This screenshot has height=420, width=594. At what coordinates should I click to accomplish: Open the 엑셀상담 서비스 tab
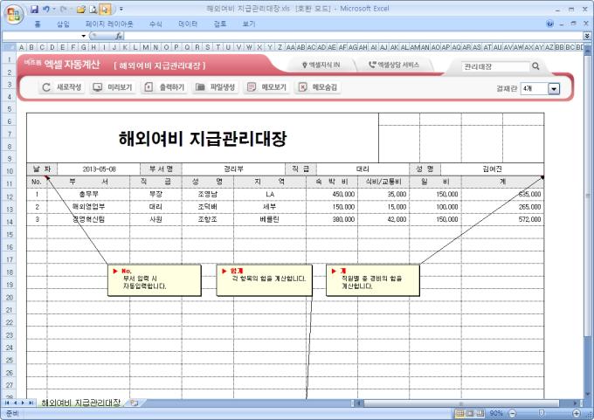[394, 65]
